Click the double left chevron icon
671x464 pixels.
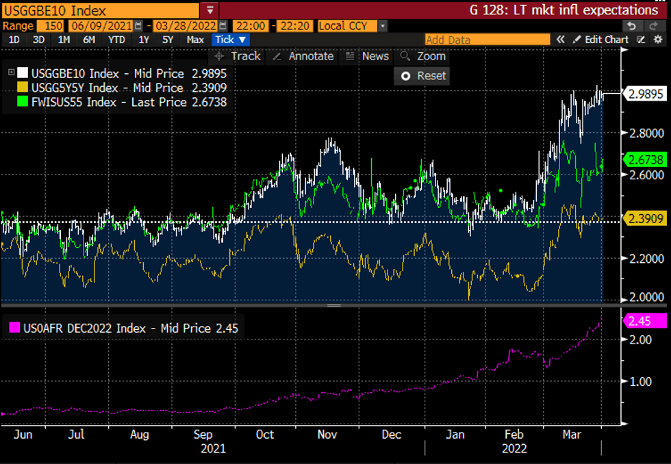coord(561,40)
